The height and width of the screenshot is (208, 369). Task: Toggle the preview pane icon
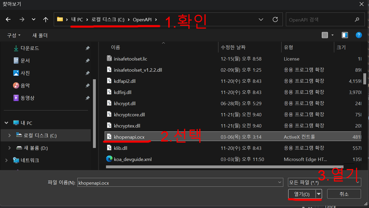(345, 35)
